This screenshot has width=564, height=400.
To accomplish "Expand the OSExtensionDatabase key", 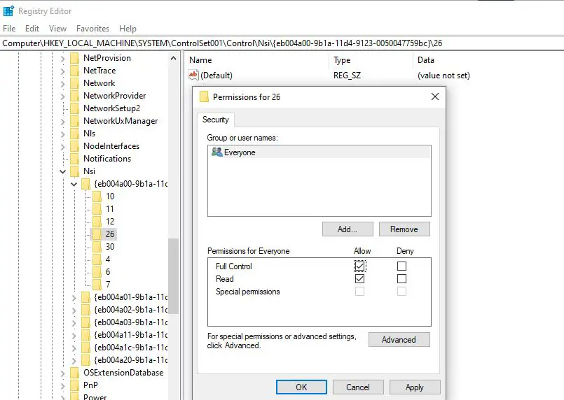I will 62,373.
